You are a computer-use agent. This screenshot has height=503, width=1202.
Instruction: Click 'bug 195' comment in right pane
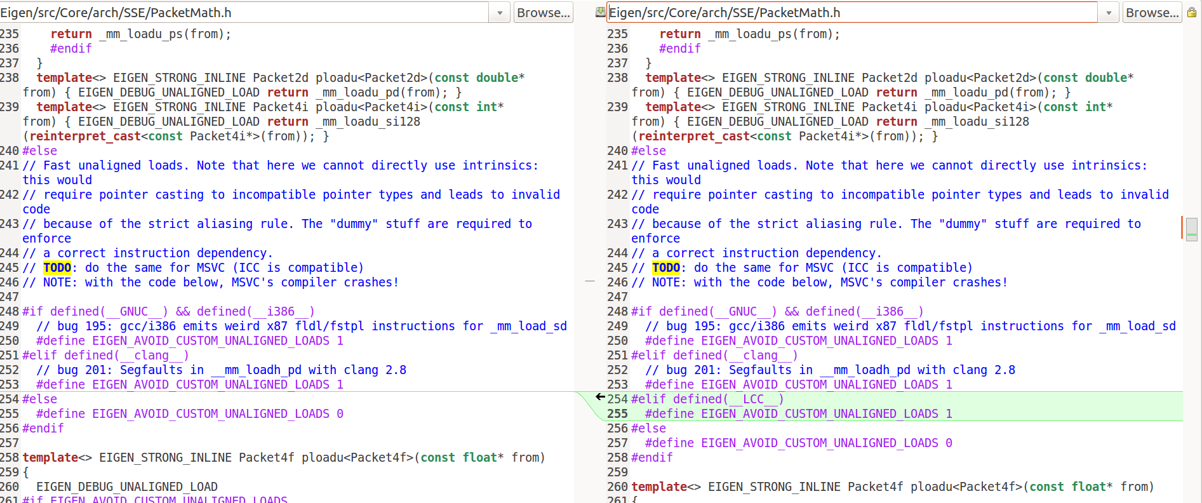click(x=911, y=326)
